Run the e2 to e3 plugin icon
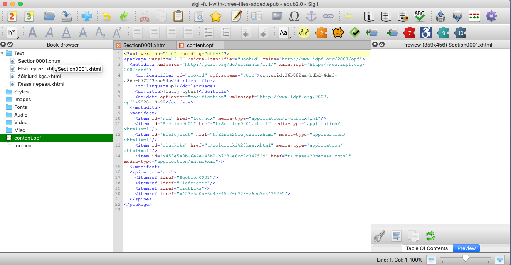 coord(304,33)
